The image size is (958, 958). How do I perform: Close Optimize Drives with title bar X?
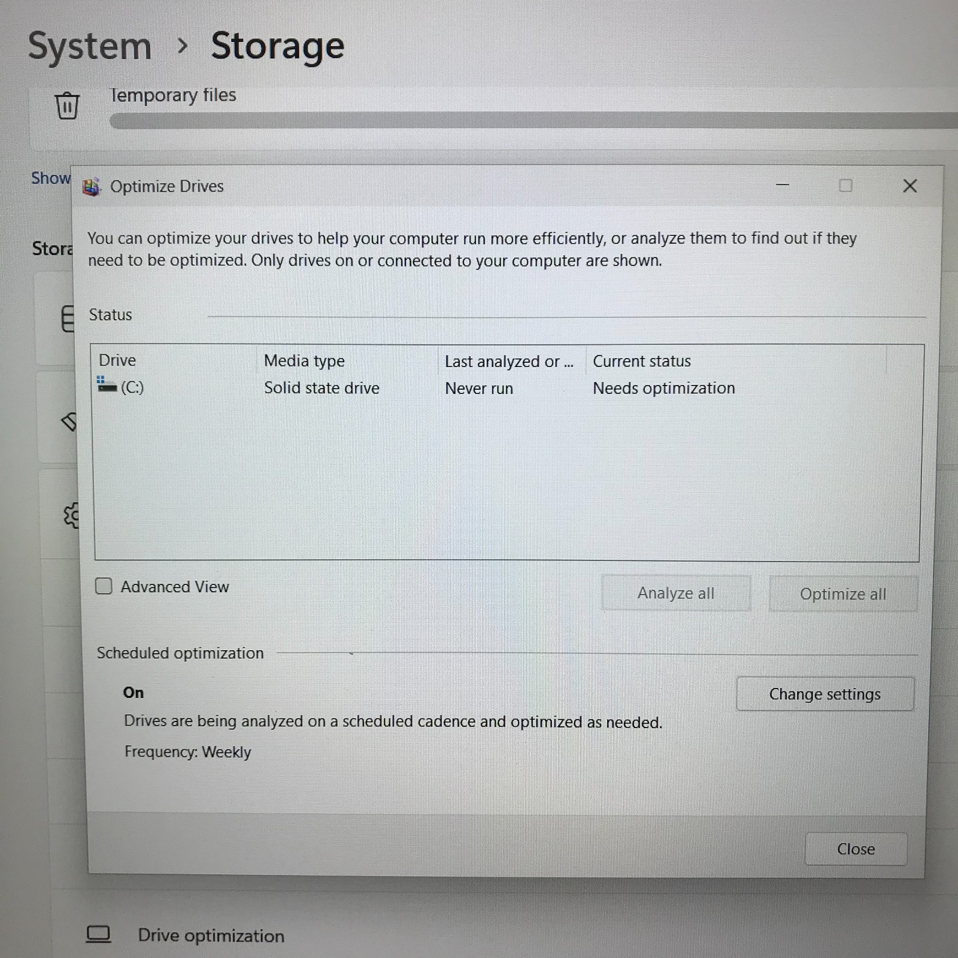coord(910,186)
